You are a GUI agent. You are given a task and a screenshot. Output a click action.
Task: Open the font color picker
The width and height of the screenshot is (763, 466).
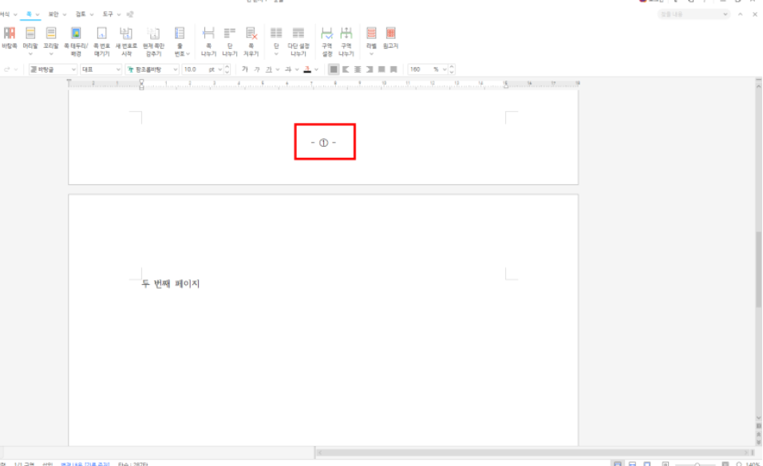(306, 69)
